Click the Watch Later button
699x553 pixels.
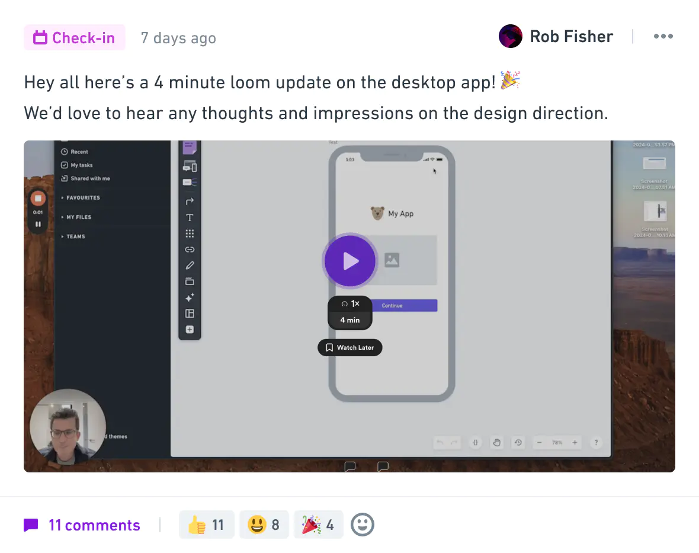tap(350, 347)
